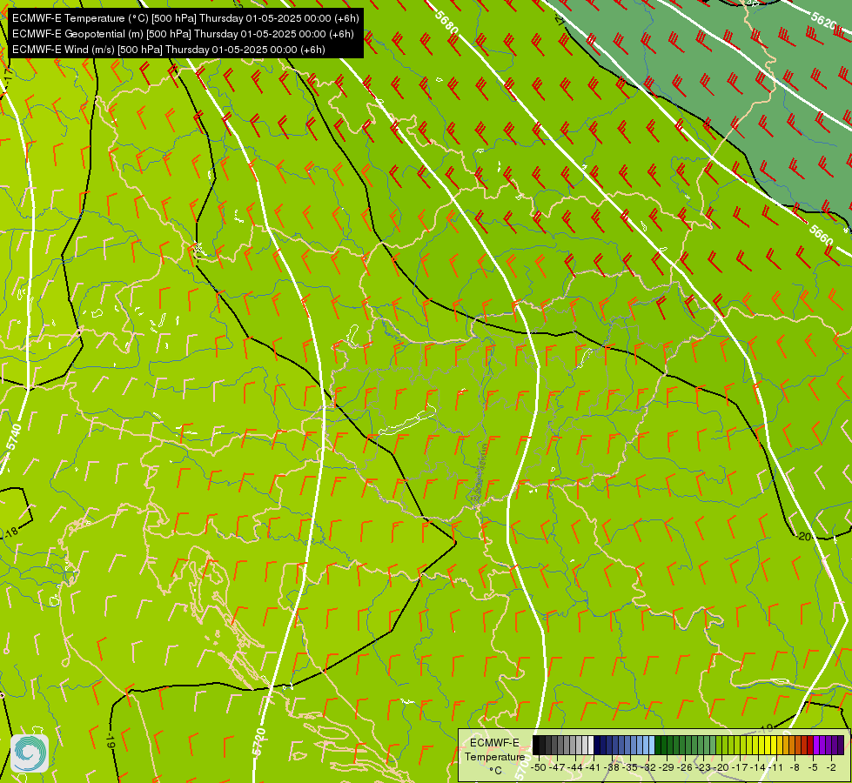This screenshot has height=783, width=852.
Task: Select the ECMWF-E Wind 500 hPa title line
Action: tap(169, 50)
